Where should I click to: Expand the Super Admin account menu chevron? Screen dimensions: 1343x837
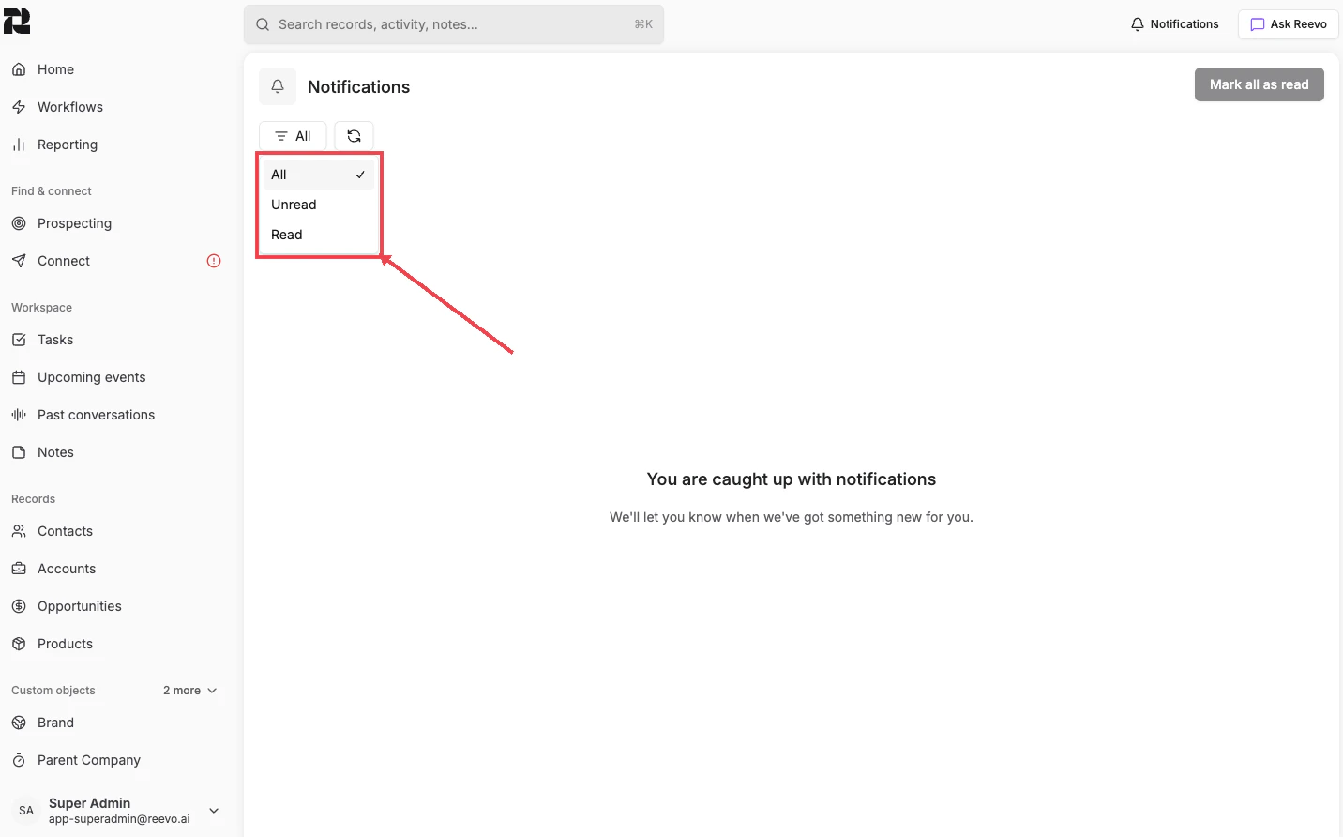click(214, 811)
